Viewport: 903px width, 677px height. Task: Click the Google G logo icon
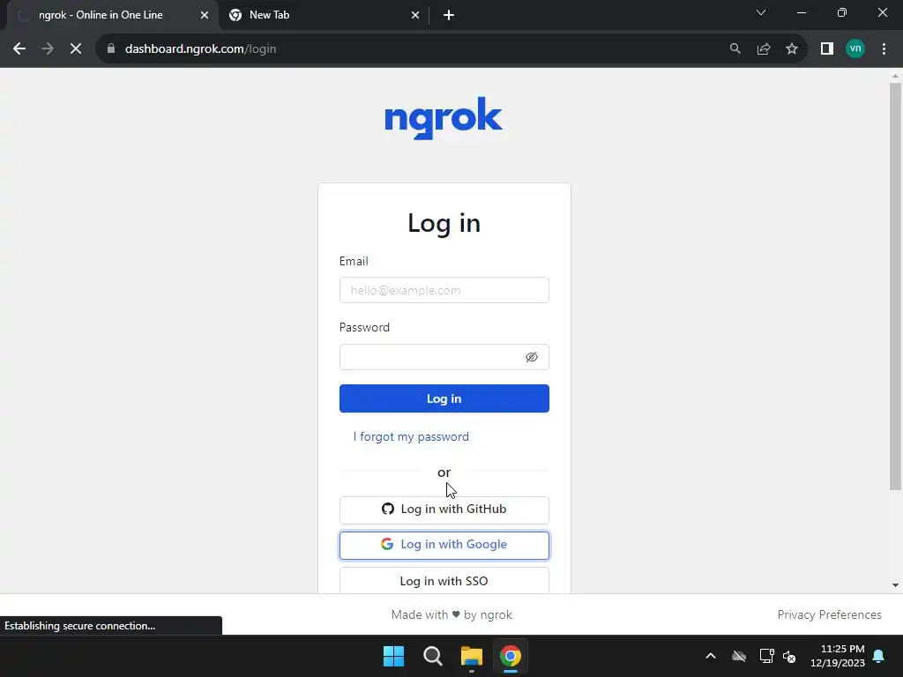tap(387, 544)
